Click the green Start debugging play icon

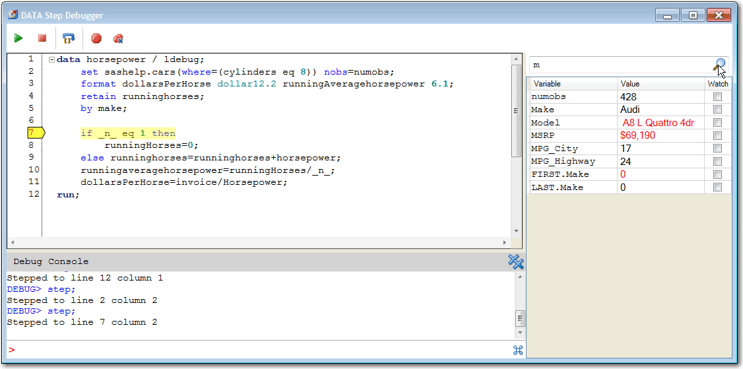point(18,39)
